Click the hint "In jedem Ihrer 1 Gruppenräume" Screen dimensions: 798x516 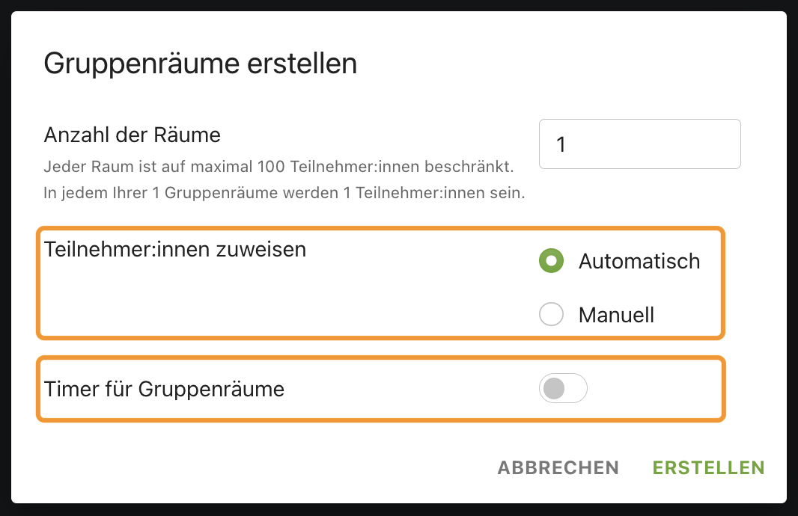click(x=284, y=193)
